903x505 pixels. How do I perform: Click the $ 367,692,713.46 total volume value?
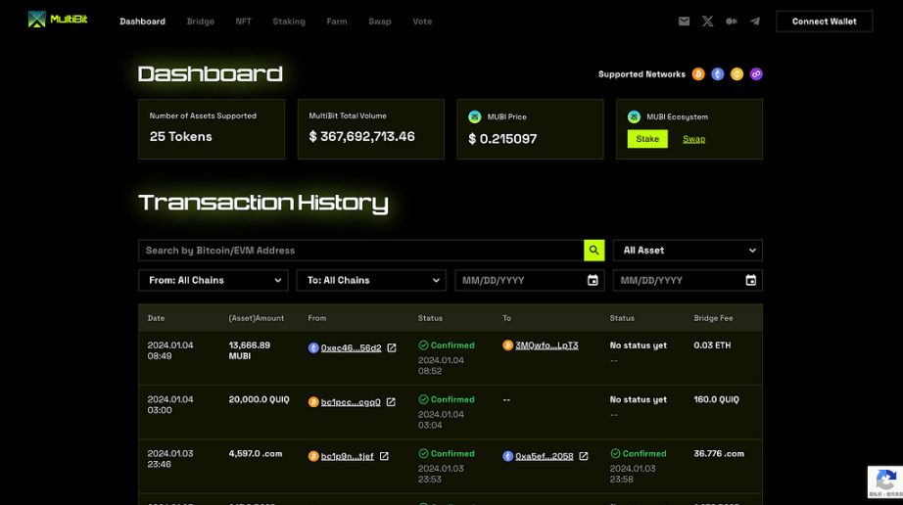361,136
